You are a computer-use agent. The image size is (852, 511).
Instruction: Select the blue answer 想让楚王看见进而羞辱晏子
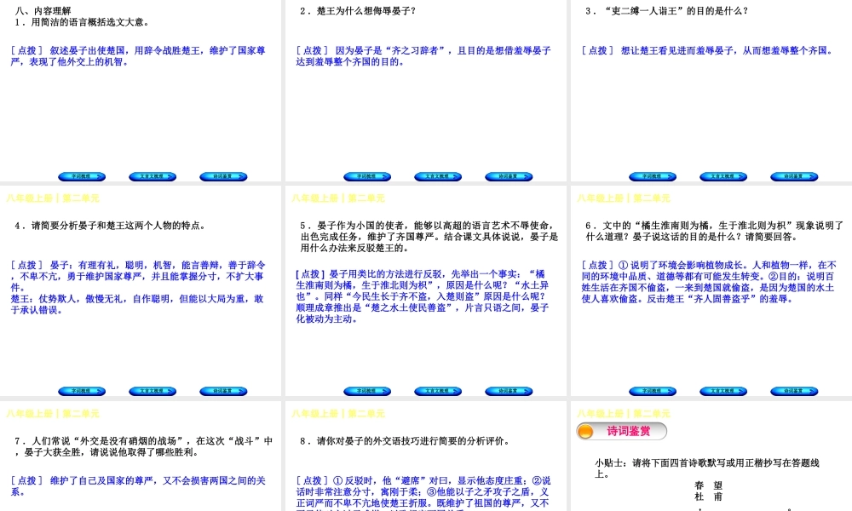708,50
